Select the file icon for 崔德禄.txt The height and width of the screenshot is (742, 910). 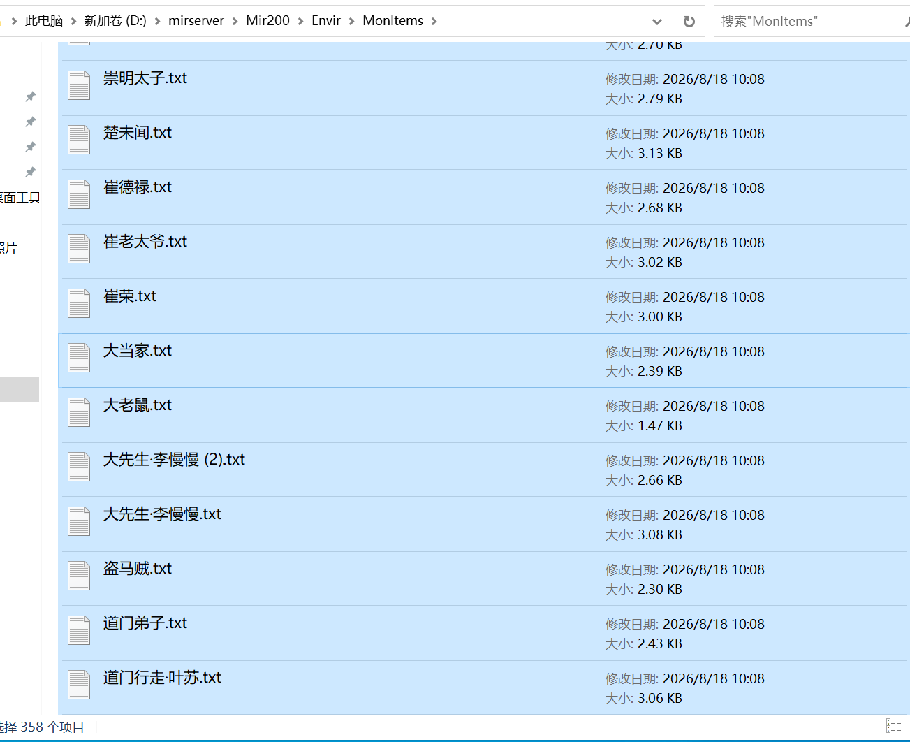coord(79,194)
